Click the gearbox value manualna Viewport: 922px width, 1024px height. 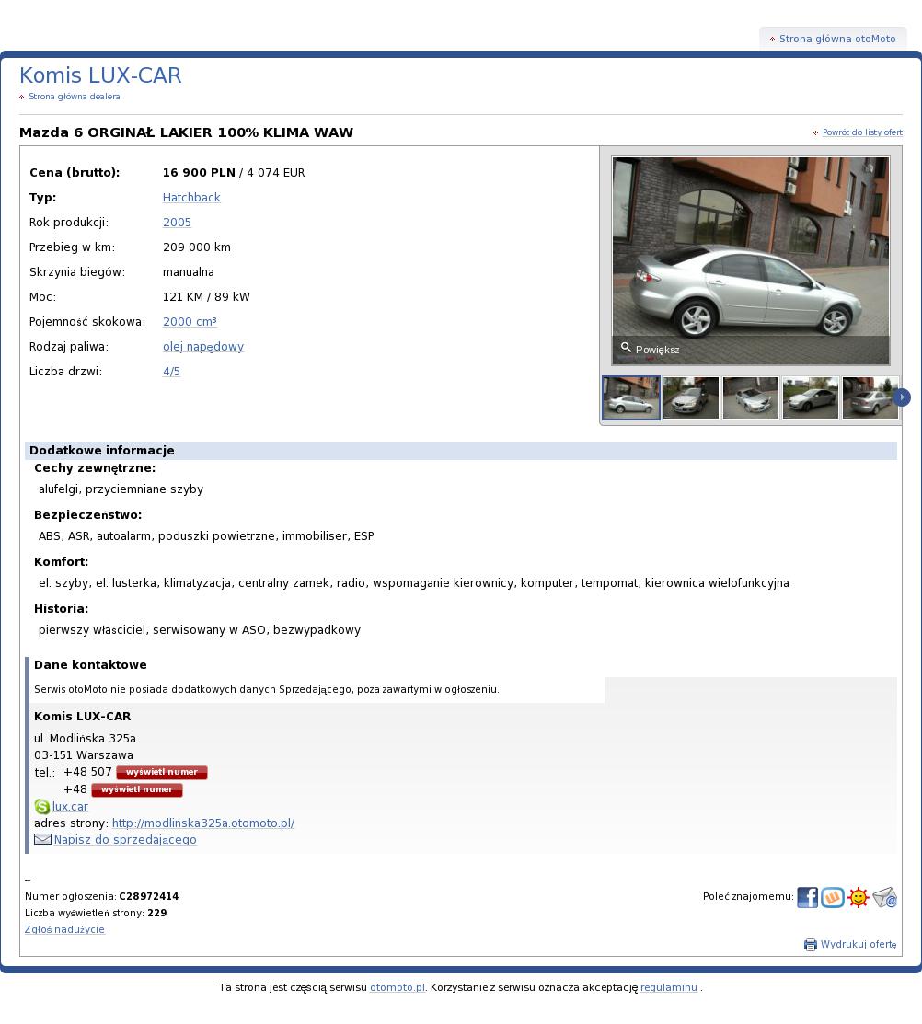(188, 271)
